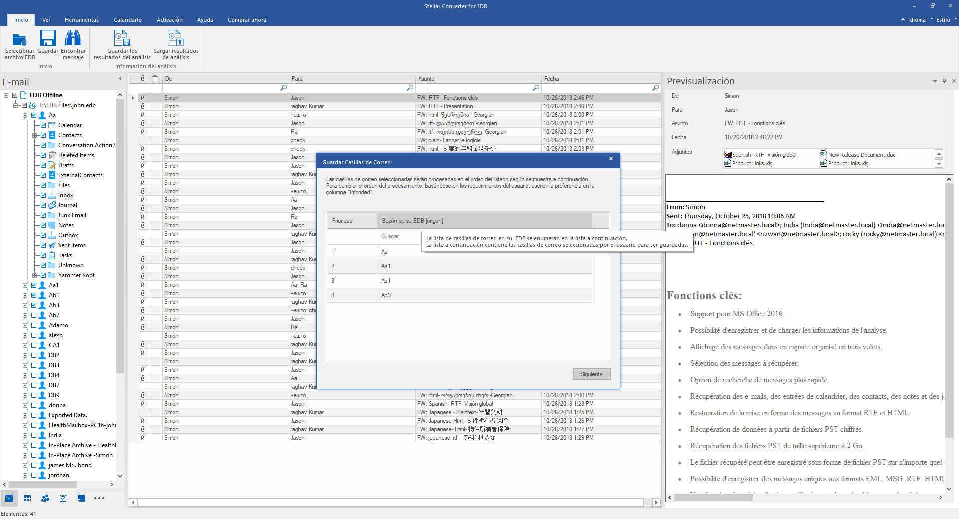Open tasks view icon at bottom
Screen dimensions: 959x519
(63, 498)
